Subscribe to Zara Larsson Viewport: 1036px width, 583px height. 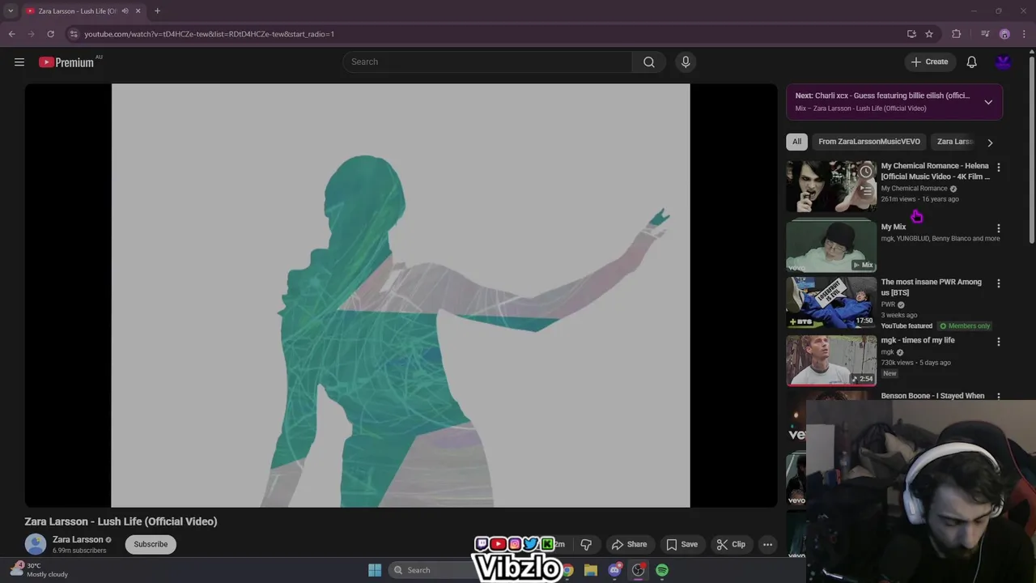[x=151, y=544]
